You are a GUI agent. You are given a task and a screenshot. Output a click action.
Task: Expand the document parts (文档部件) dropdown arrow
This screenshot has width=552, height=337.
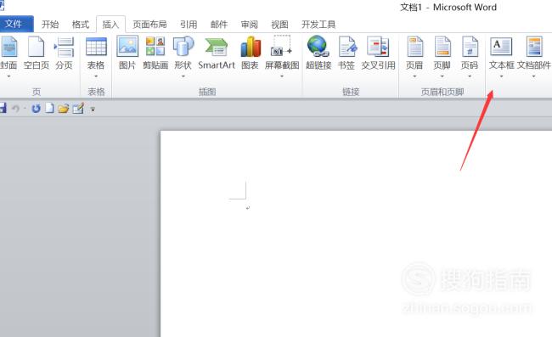click(533, 76)
